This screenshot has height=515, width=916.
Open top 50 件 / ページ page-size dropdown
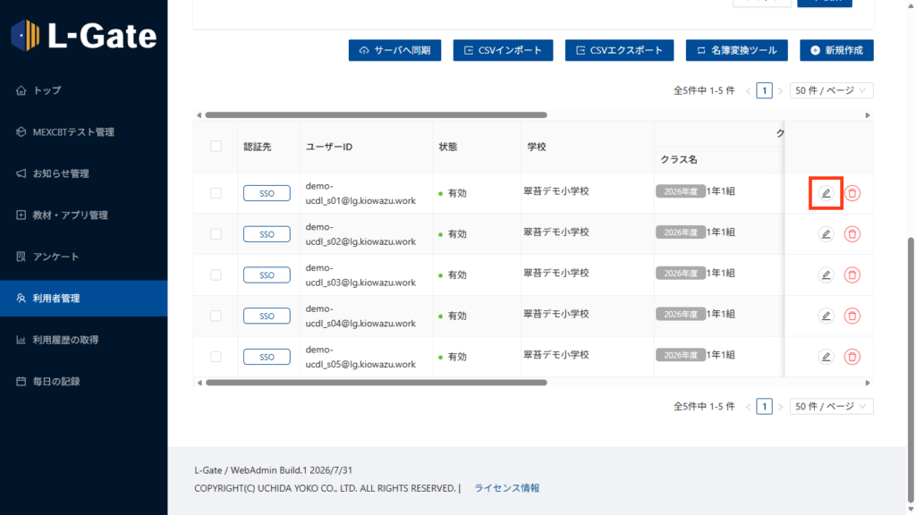pos(831,90)
